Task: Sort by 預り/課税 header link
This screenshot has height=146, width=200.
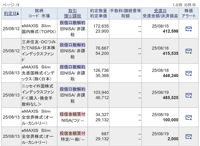Action: (72, 16)
